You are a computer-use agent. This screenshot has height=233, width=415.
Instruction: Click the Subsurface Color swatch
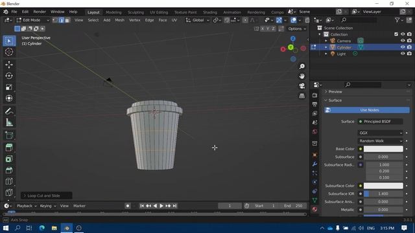pos(383,186)
